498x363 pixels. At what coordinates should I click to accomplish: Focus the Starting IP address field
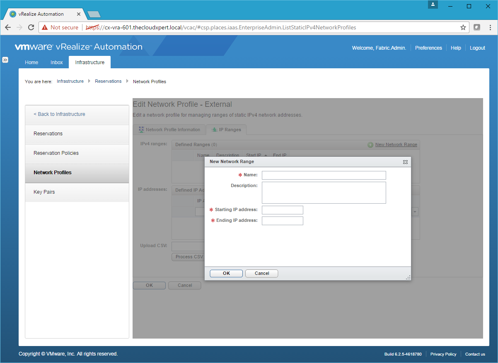point(282,210)
